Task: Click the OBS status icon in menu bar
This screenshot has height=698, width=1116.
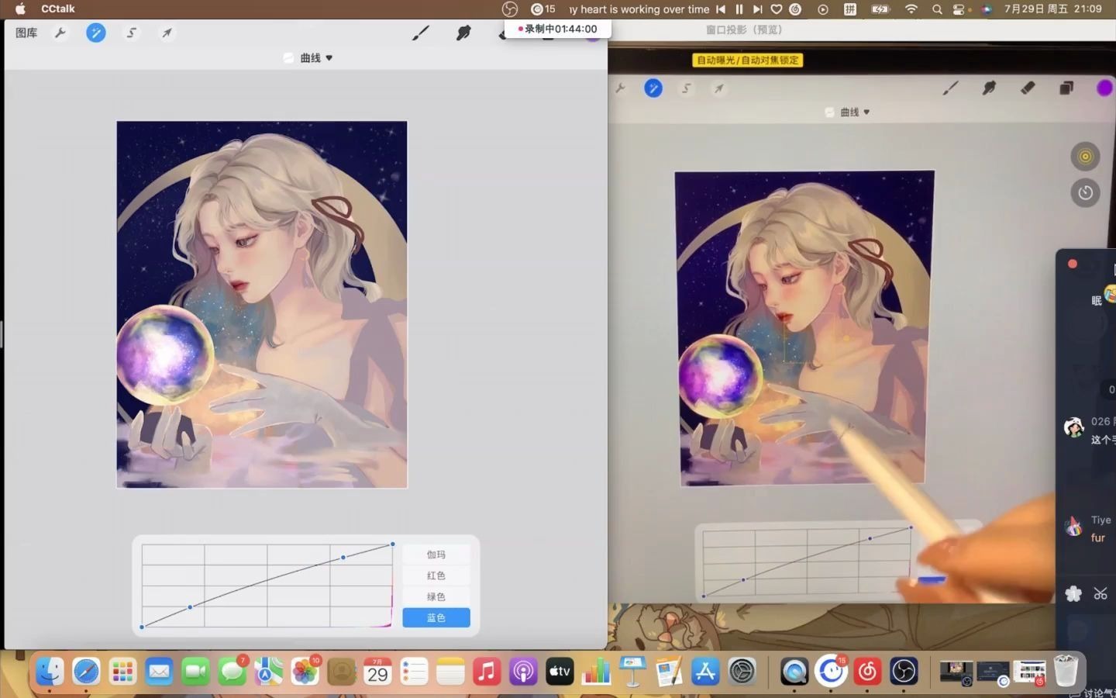Action: pyautogui.click(x=510, y=9)
